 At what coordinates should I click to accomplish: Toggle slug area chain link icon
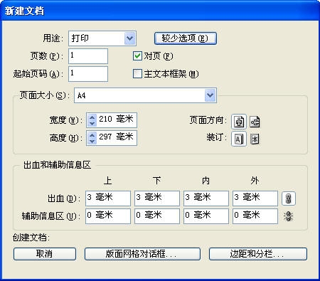289,216
